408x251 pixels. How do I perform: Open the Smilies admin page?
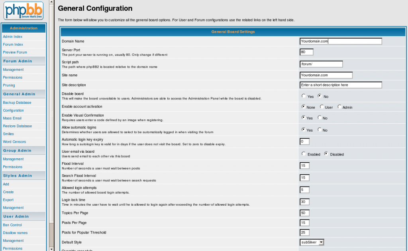[x=8, y=134]
